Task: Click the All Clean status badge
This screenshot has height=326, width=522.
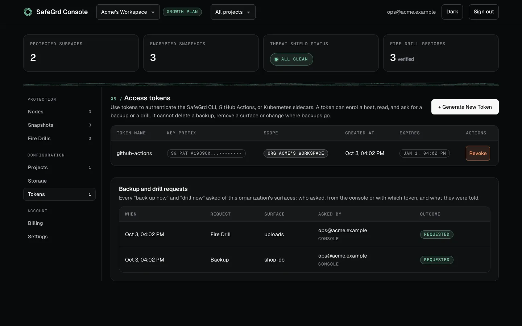Action: click(x=291, y=59)
